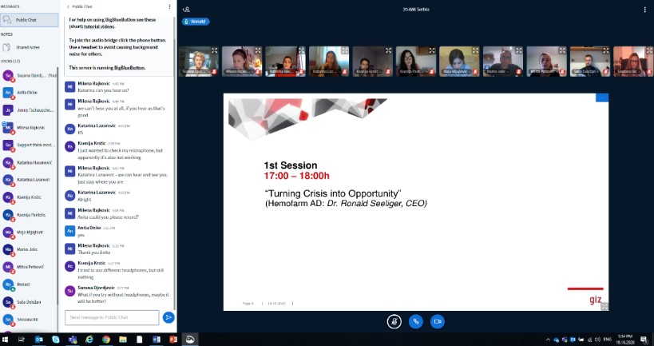Toggle the user list icon in the top bar
Viewport: 654px width, 346px height.
186,9
